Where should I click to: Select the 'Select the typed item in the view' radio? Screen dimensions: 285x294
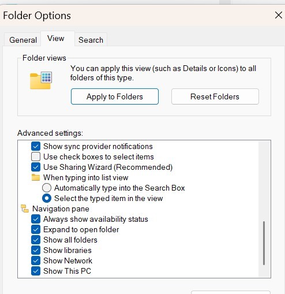click(x=47, y=198)
